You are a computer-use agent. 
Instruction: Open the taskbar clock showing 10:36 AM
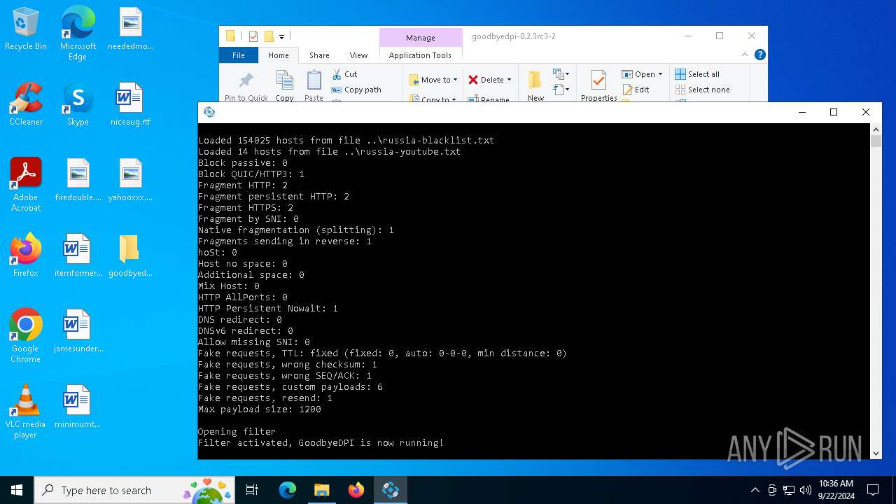[x=836, y=490]
